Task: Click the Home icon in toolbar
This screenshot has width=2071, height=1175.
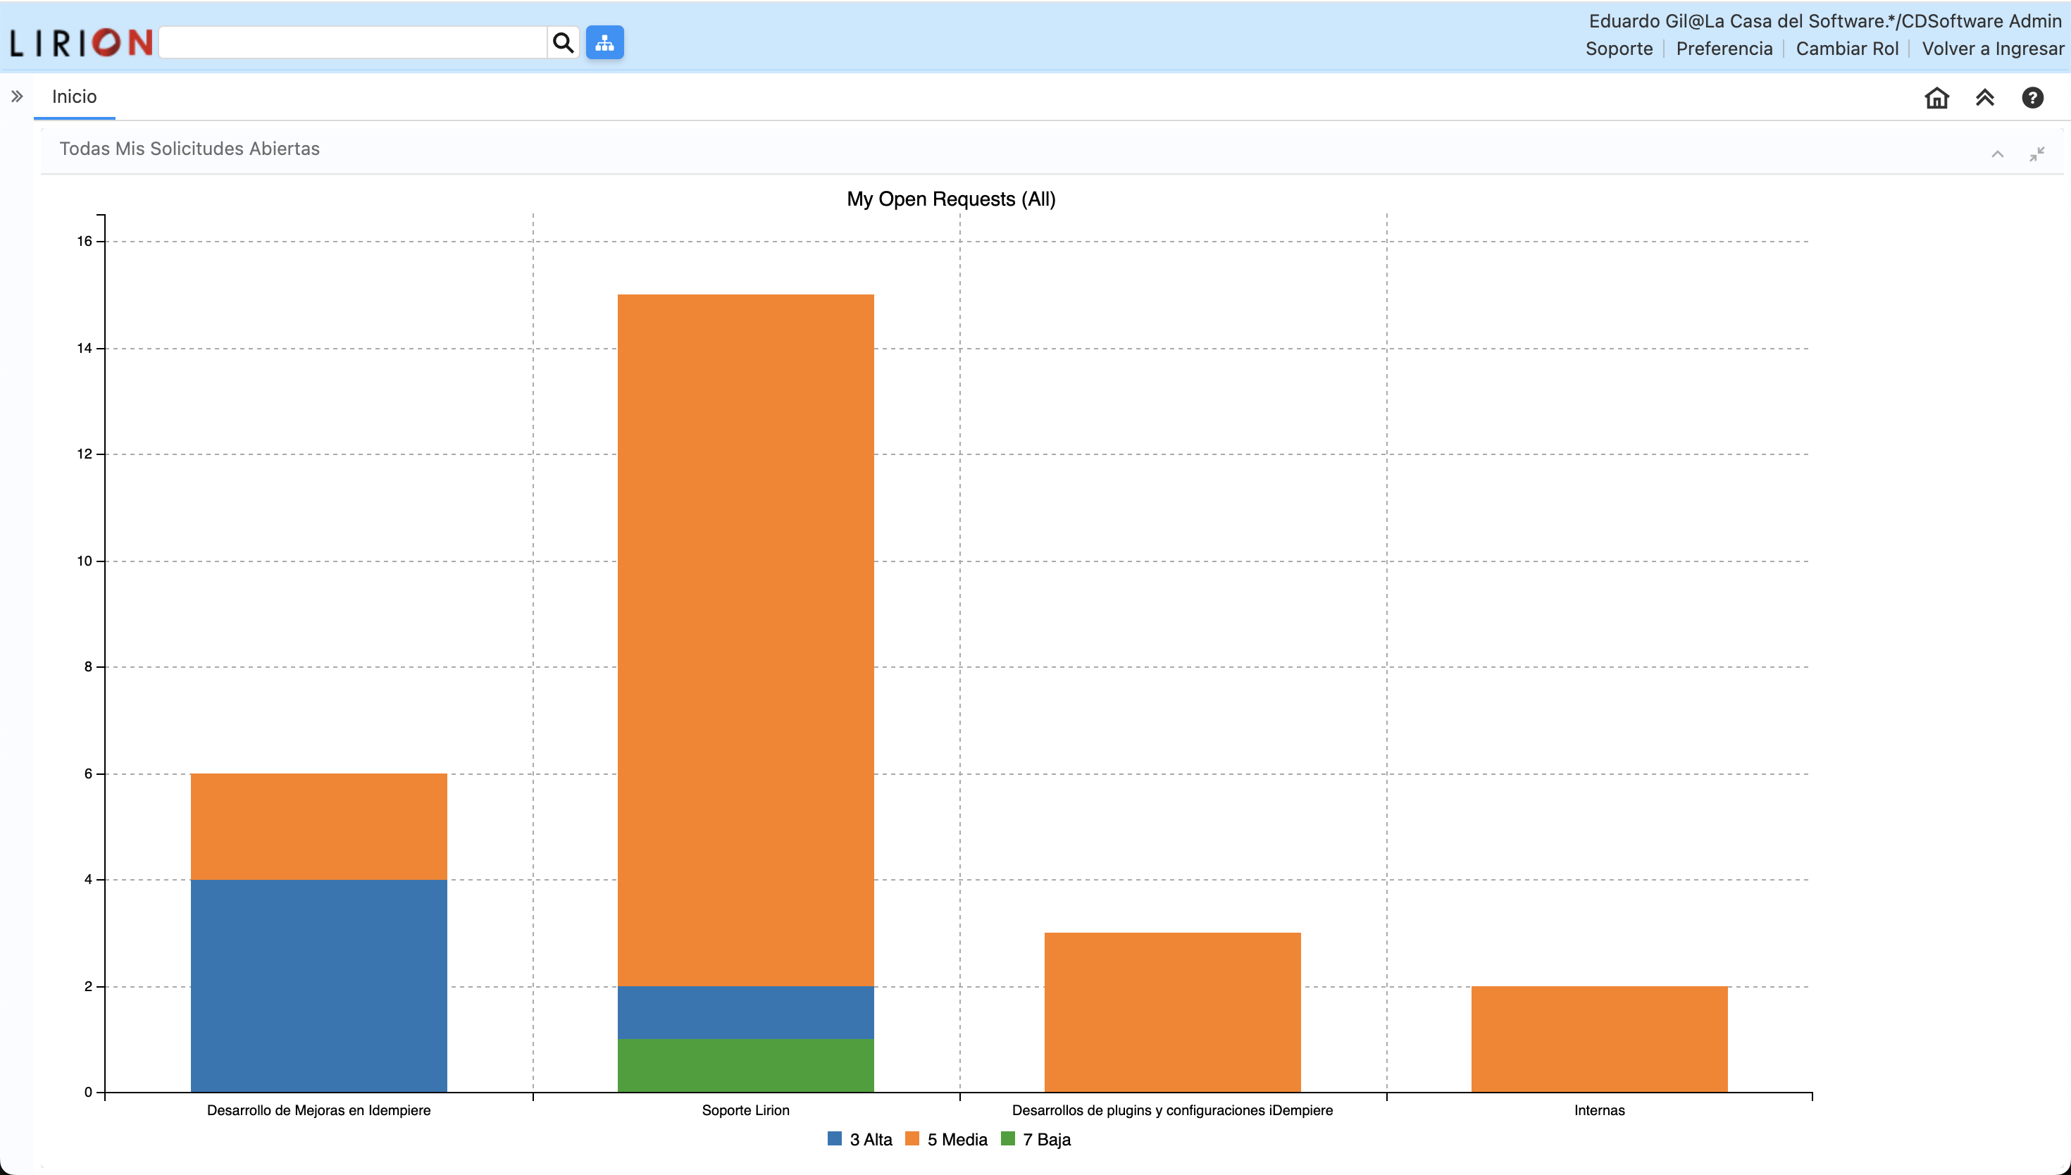Action: coord(1936,98)
